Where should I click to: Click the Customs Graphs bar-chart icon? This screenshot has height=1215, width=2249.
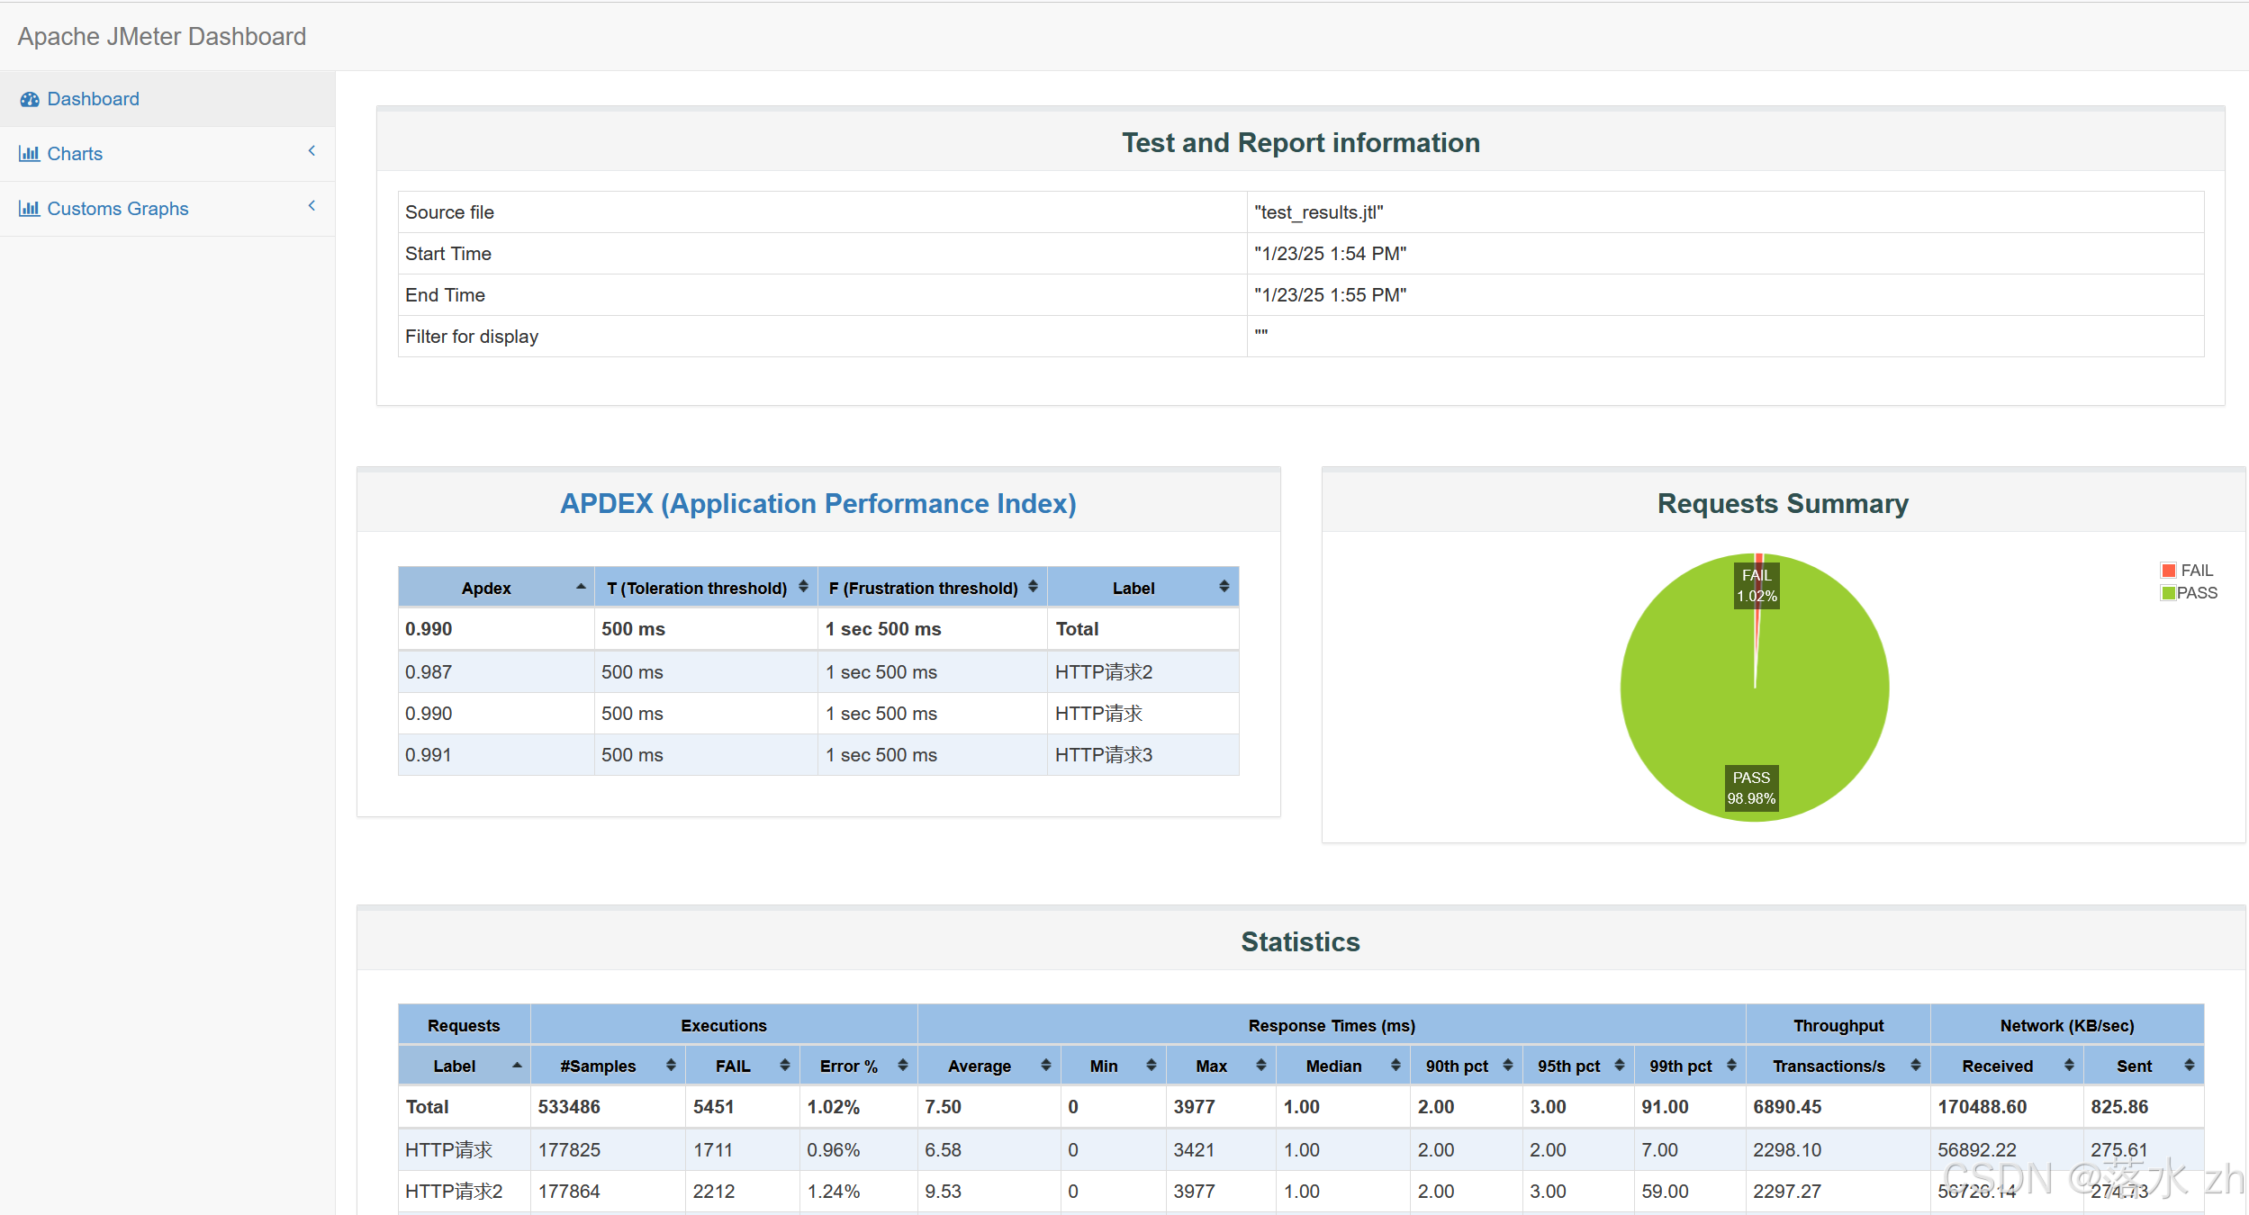point(29,209)
